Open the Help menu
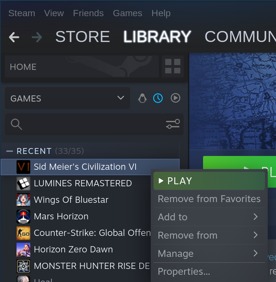This screenshot has height=282, width=276. point(161,13)
